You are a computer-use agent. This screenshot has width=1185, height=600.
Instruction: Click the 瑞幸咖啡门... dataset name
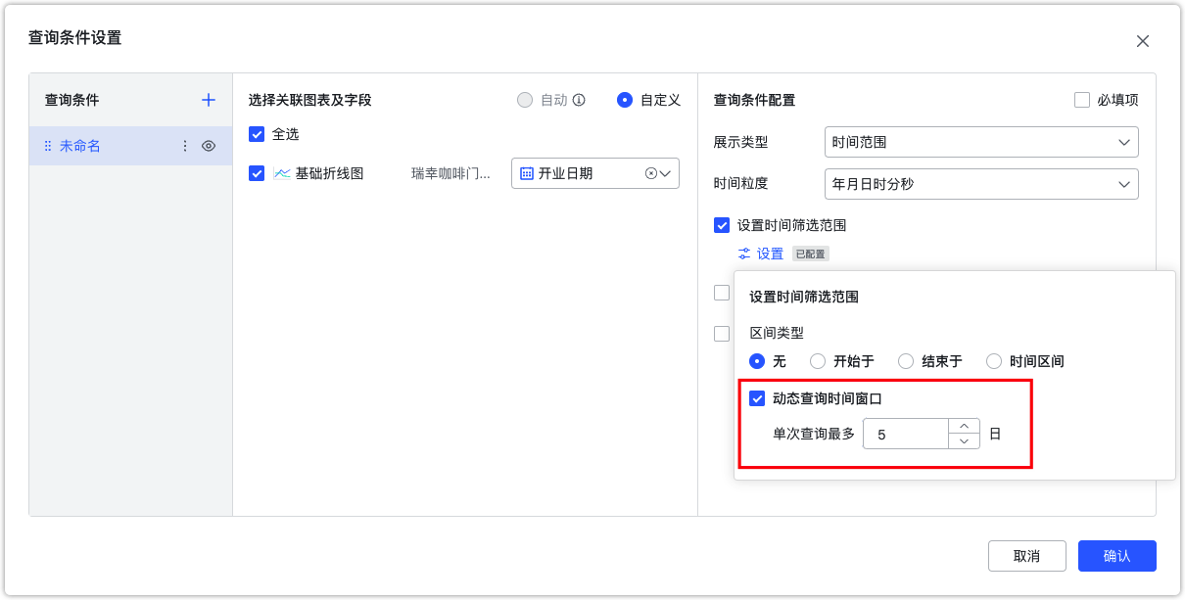tap(450, 173)
